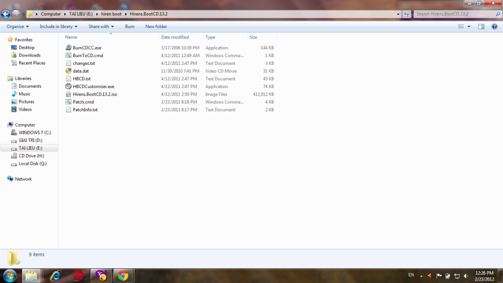The width and height of the screenshot is (503, 283).
Task: Click TAI LIEU (E:) breadcrumb
Action: click(x=81, y=14)
